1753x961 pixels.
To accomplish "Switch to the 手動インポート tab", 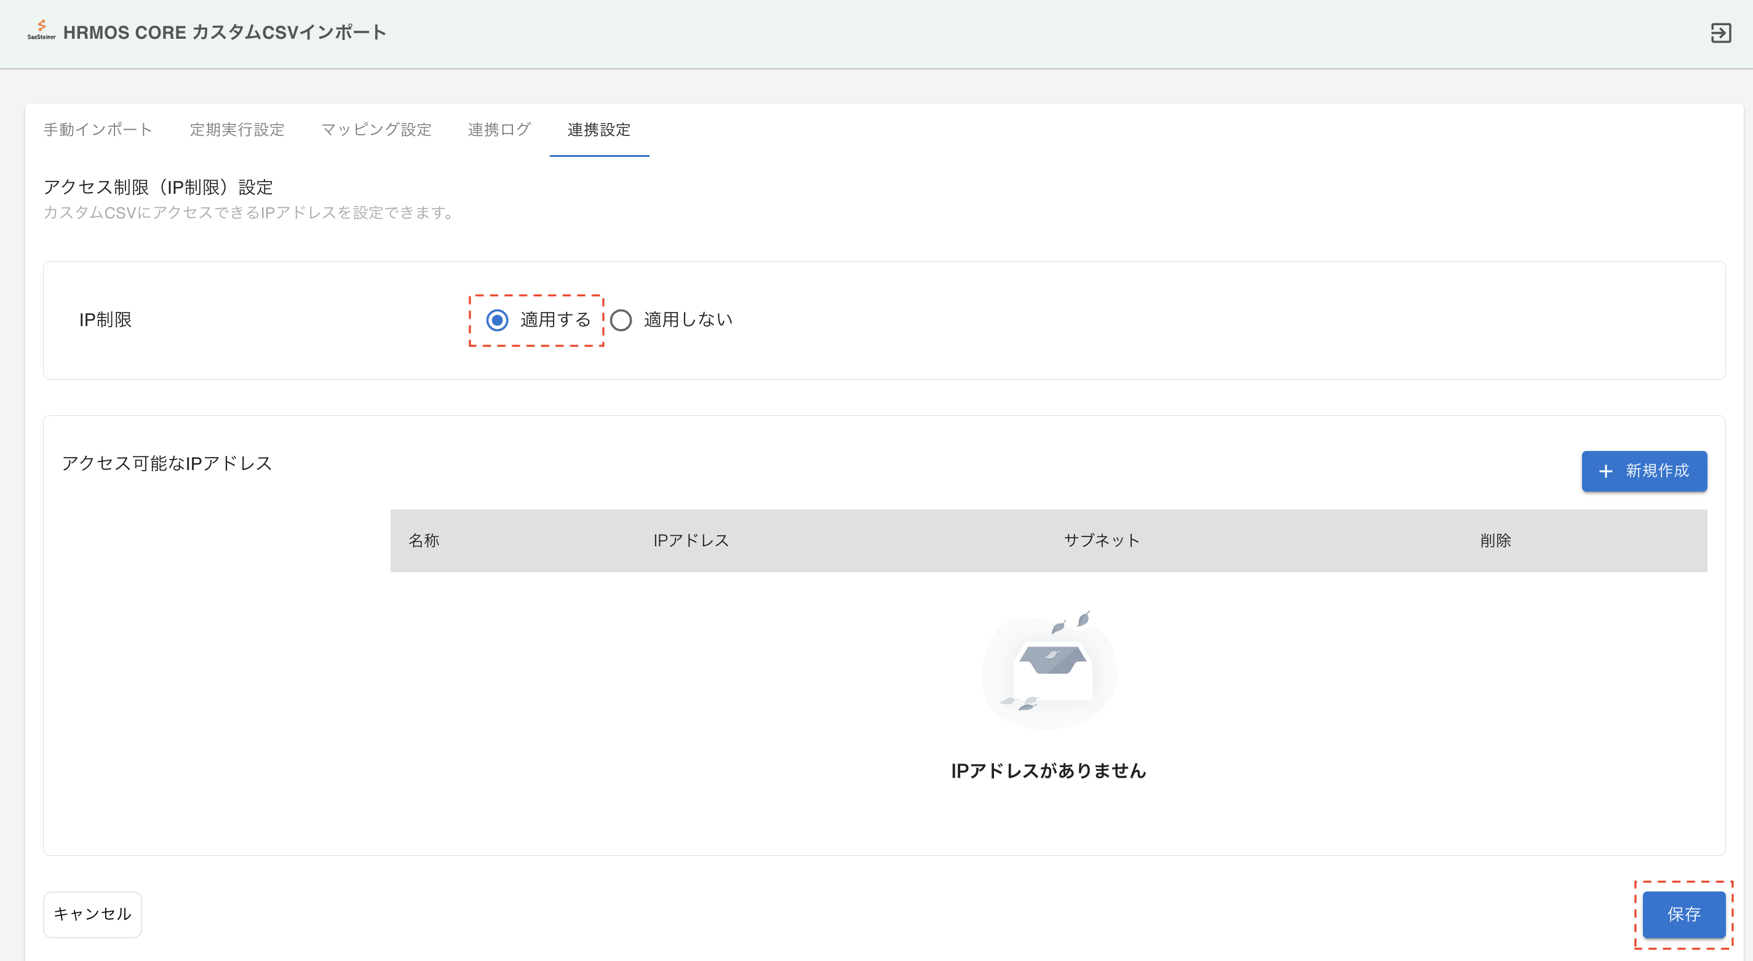I will tap(98, 129).
